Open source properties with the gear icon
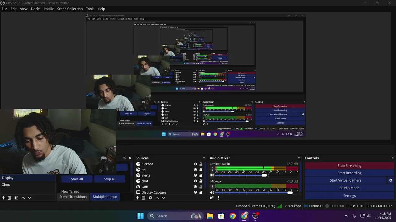396x222 pixels. [150, 198]
